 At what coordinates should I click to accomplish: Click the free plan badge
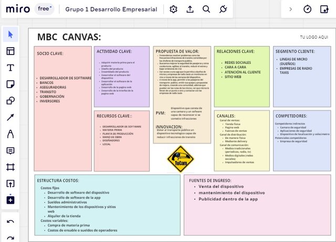pos(44,9)
